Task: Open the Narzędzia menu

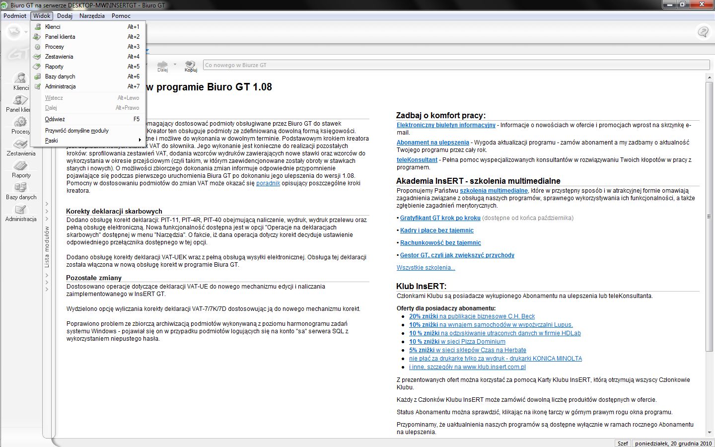Action: 92,15
